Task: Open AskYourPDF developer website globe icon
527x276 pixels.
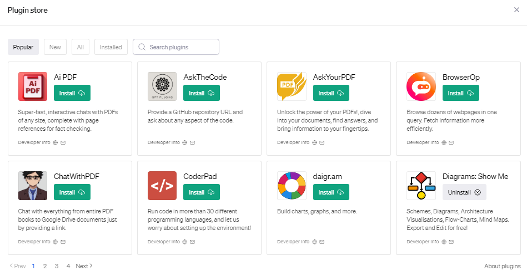Action: 314,142
